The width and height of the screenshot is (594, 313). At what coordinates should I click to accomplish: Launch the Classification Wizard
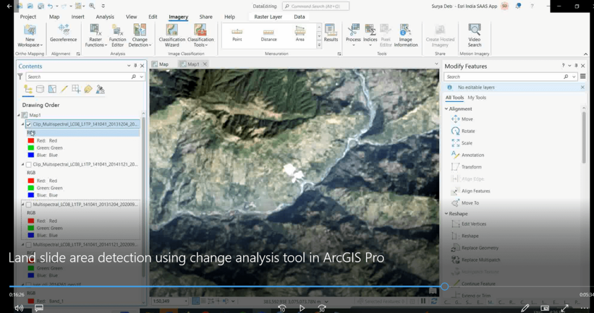tap(172, 35)
